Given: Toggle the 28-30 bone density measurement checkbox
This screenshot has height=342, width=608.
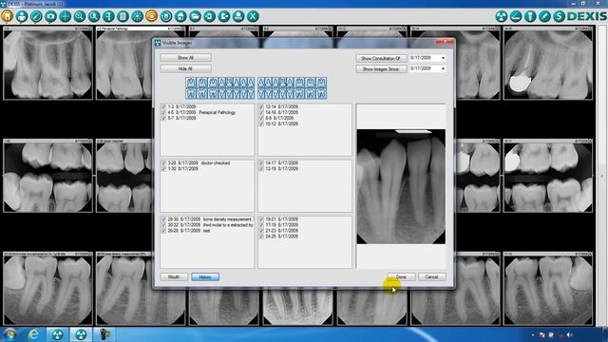Looking at the screenshot, I should coord(163,219).
